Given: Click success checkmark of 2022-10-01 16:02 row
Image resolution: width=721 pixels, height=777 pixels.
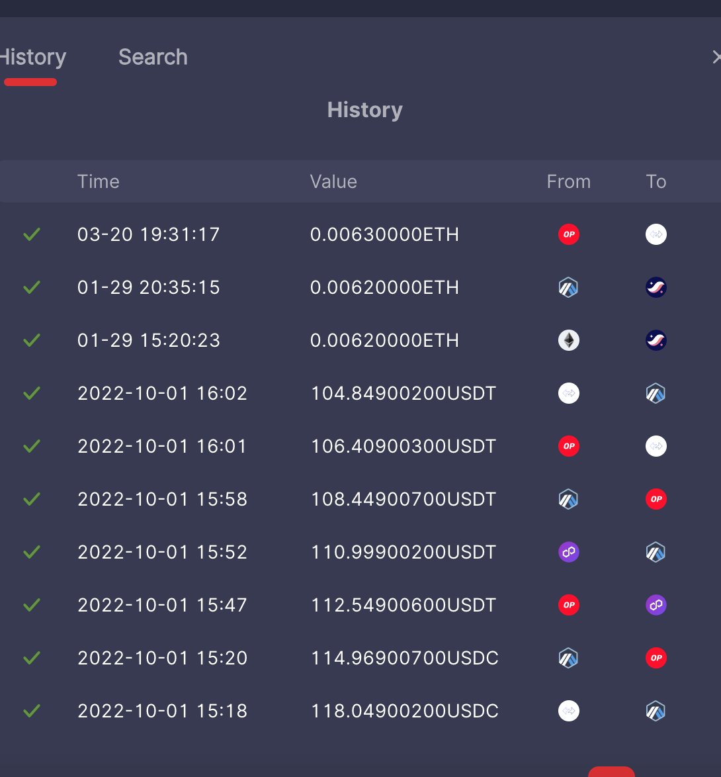Looking at the screenshot, I should [x=32, y=393].
